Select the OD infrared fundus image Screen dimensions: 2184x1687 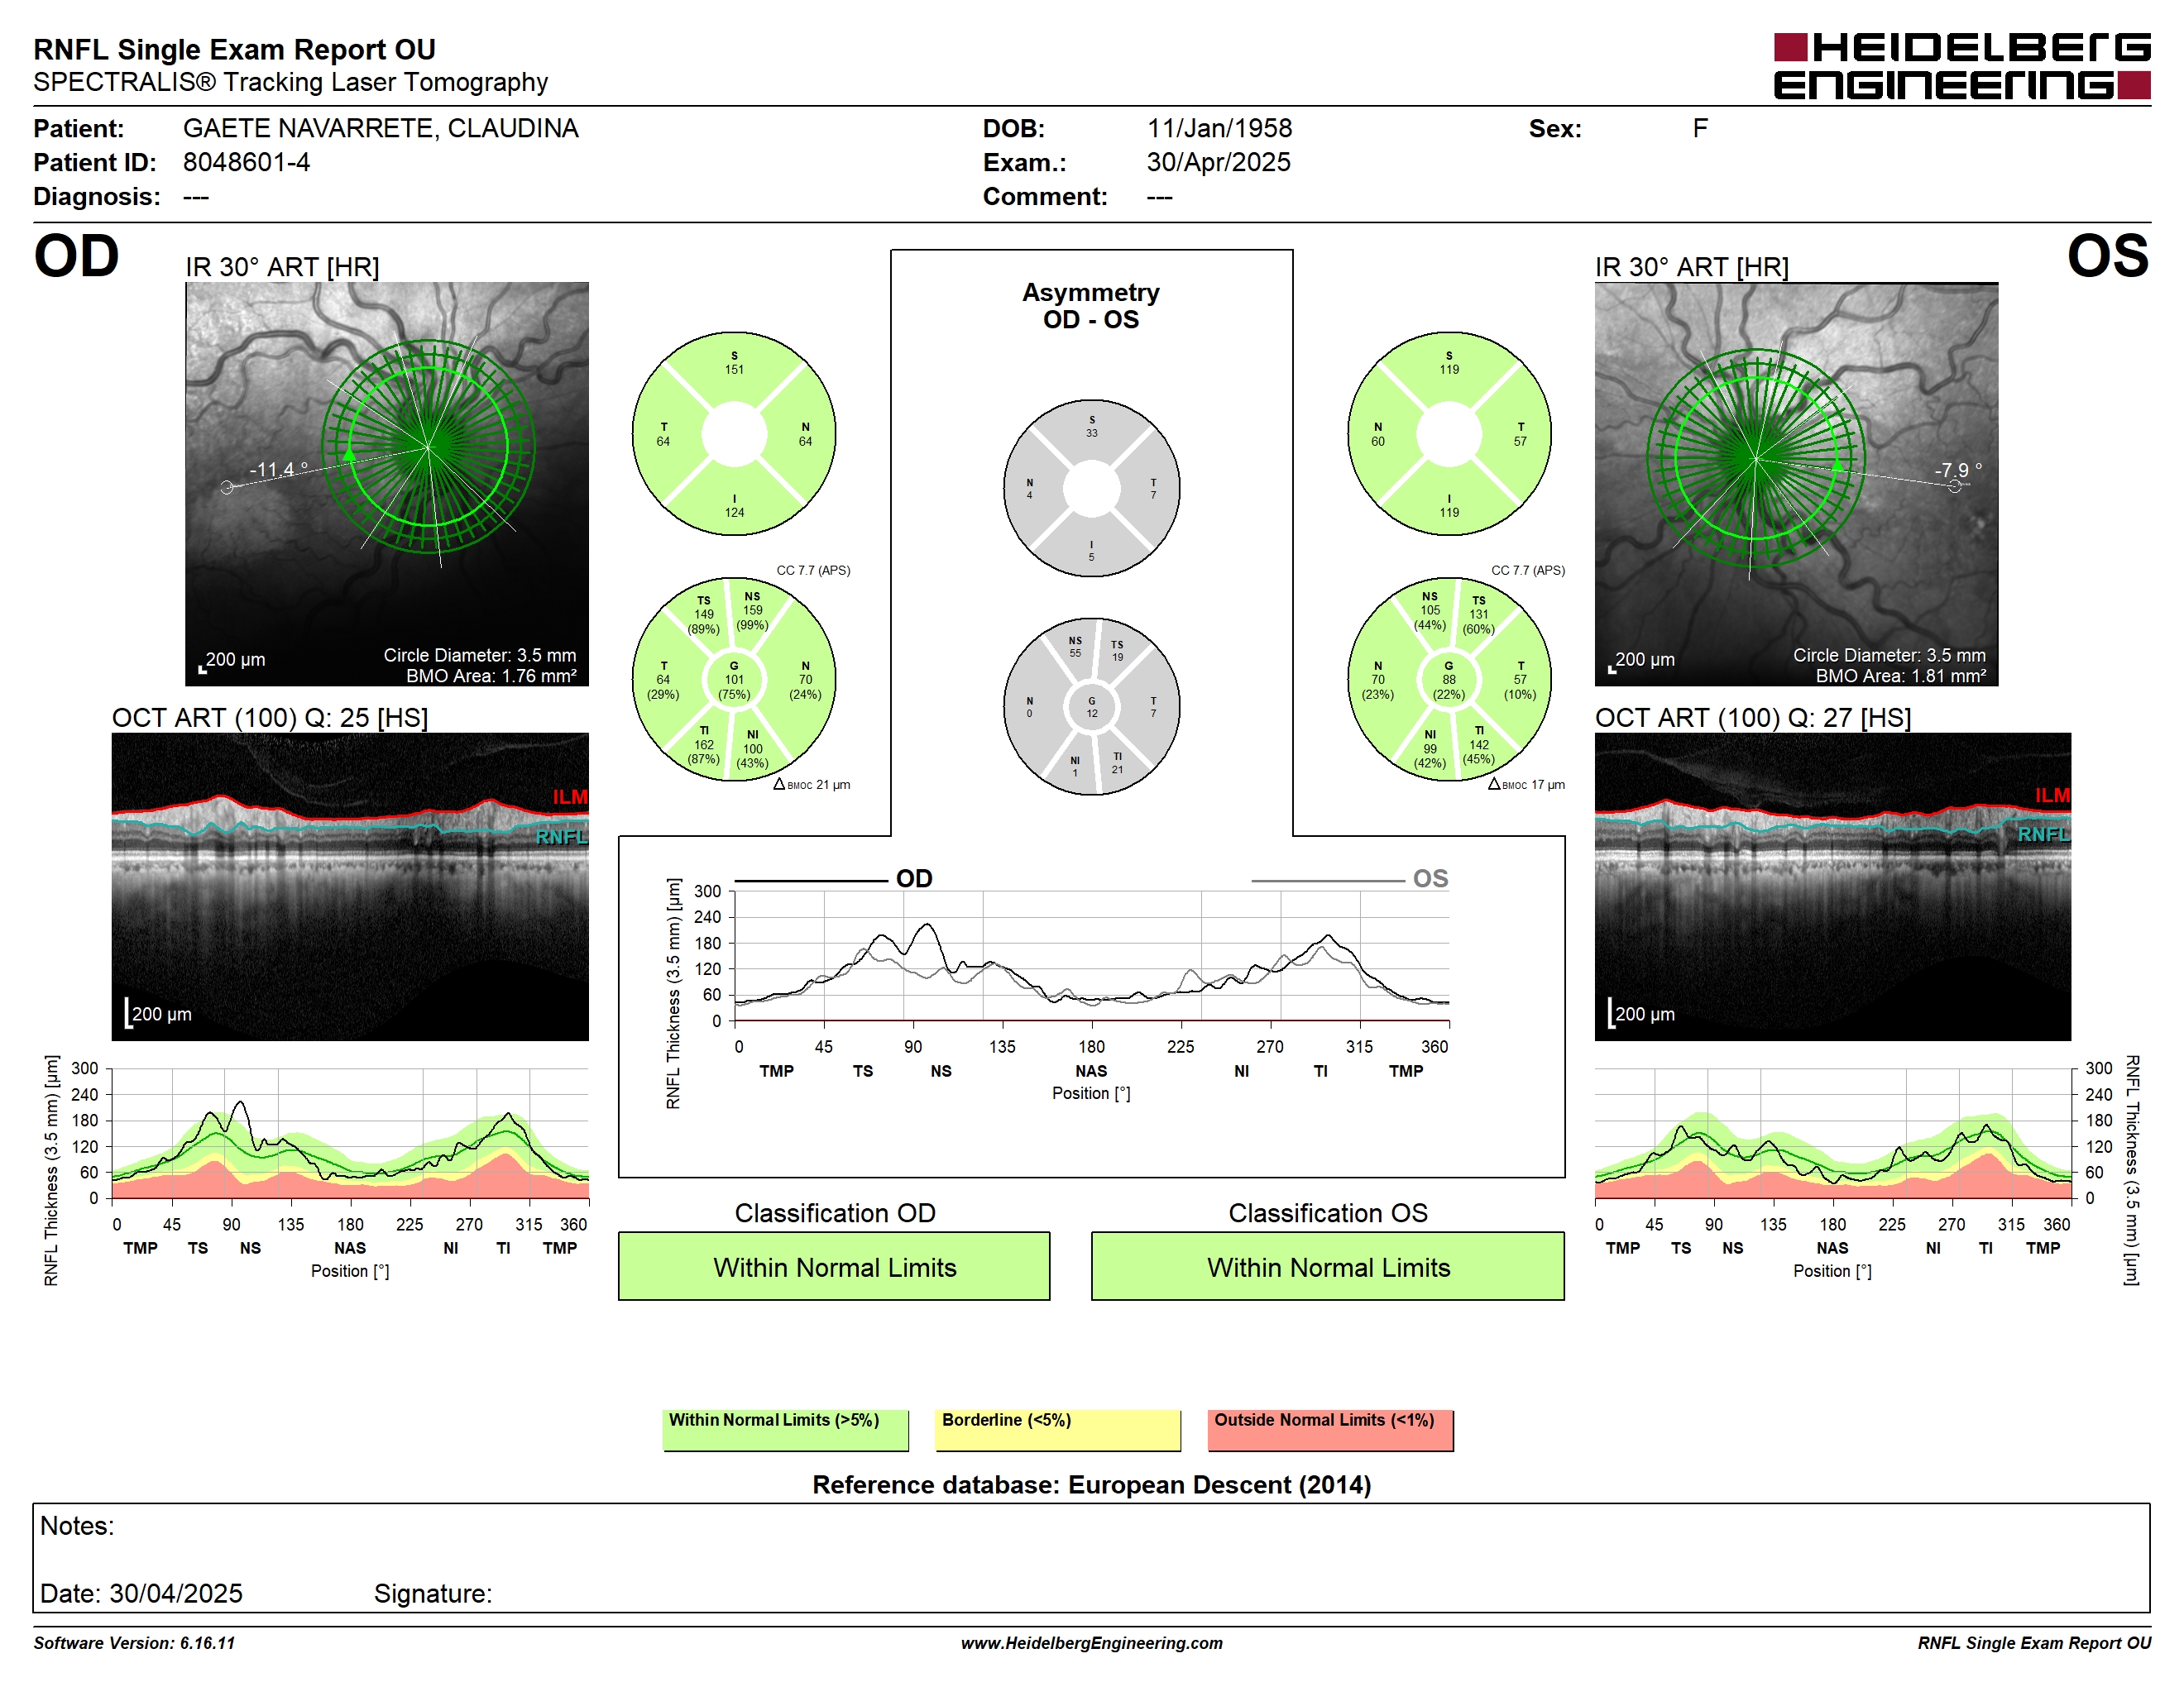tap(387, 484)
